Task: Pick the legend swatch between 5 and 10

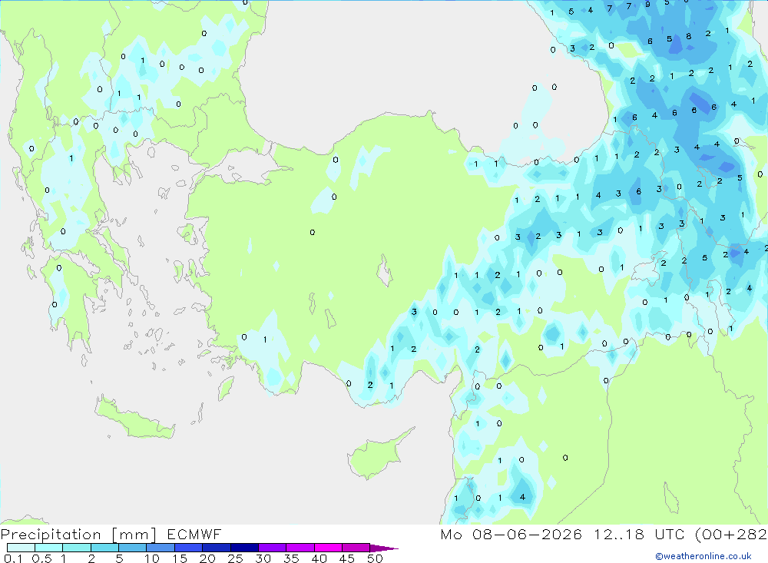Action: (132, 548)
